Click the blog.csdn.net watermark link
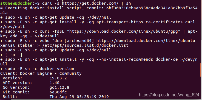 169,95
